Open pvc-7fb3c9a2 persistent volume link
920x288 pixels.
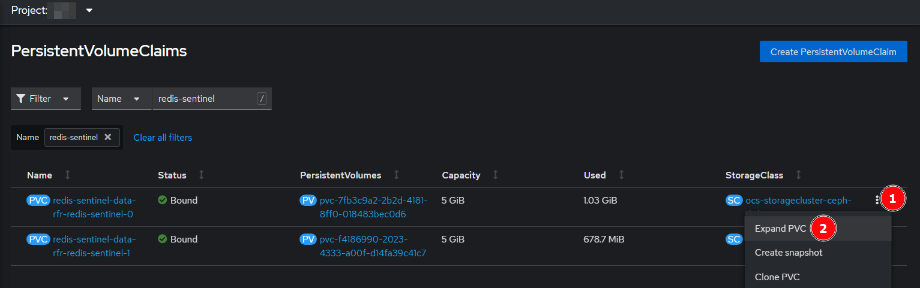[x=373, y=207]
